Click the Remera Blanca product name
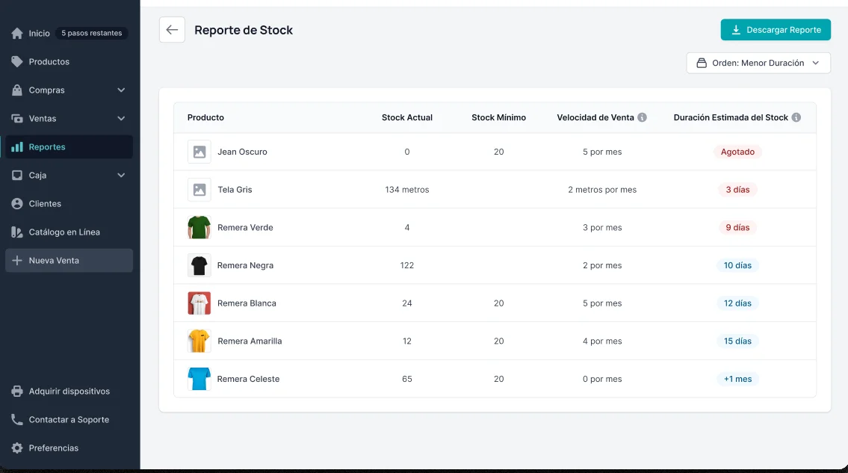 [x=247, y=303]
